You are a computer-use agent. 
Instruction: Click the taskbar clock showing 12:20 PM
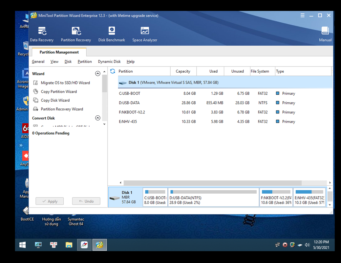coord(321,245)
